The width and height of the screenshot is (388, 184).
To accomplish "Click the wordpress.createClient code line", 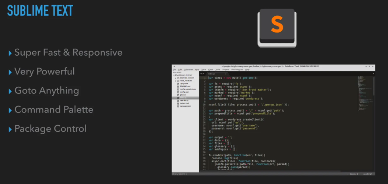I will coord(236,120).
